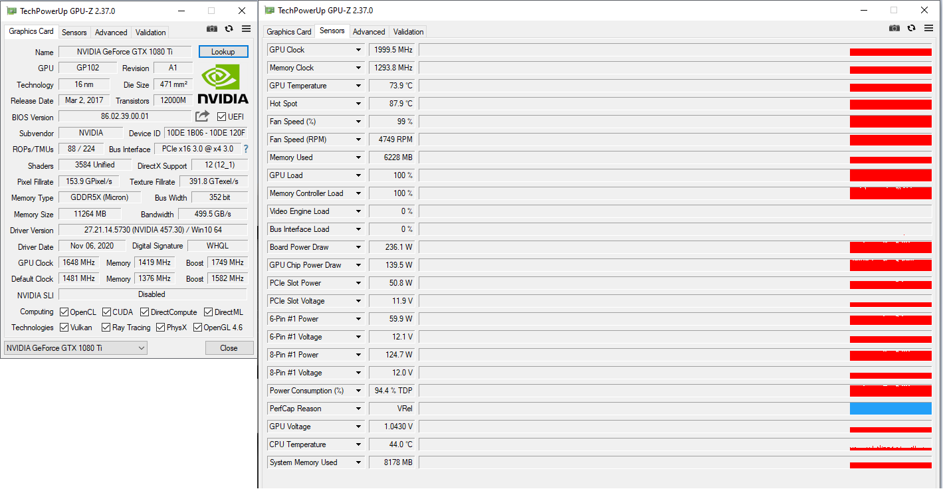Toggle the Ray Tracing checkbox
This screenshot has width=943, height=491.
click(x=106, y=327)
